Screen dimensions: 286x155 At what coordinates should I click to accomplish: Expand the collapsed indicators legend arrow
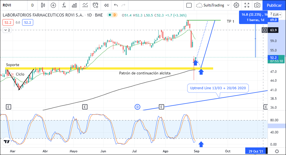pos(7,30)
